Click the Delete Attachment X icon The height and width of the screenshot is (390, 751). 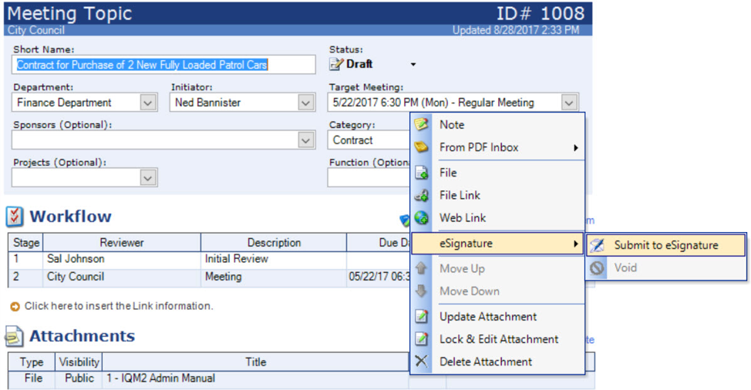point(421,361)
